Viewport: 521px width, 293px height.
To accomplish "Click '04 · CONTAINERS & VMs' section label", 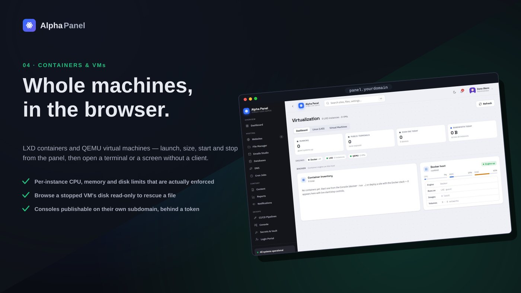I will (64, 65).
